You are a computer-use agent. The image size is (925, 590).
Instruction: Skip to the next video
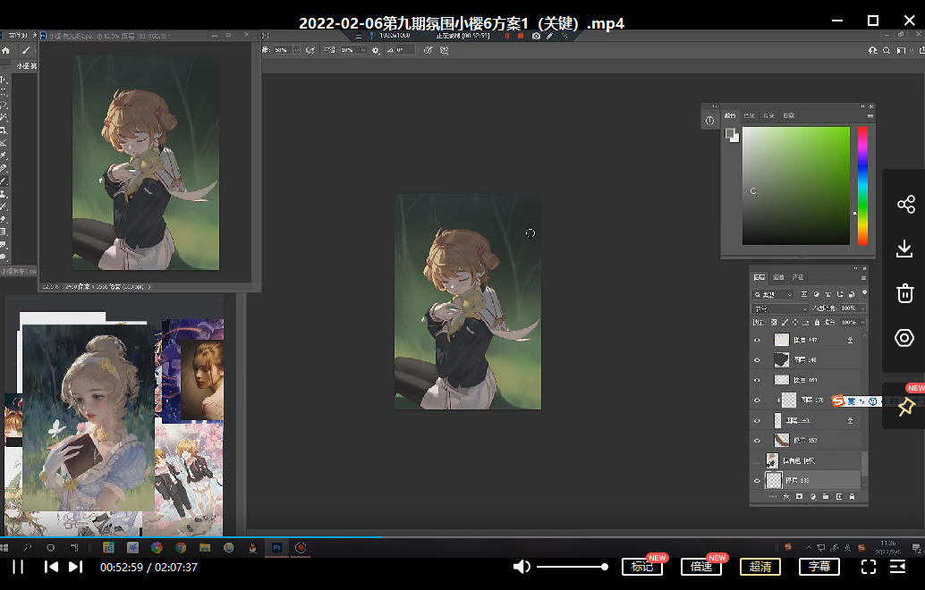coord(75,567)
